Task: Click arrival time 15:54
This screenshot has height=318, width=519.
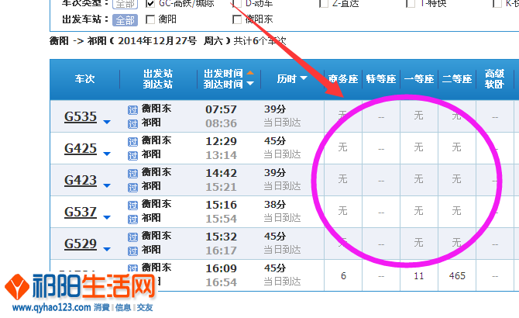Action: 221,219
